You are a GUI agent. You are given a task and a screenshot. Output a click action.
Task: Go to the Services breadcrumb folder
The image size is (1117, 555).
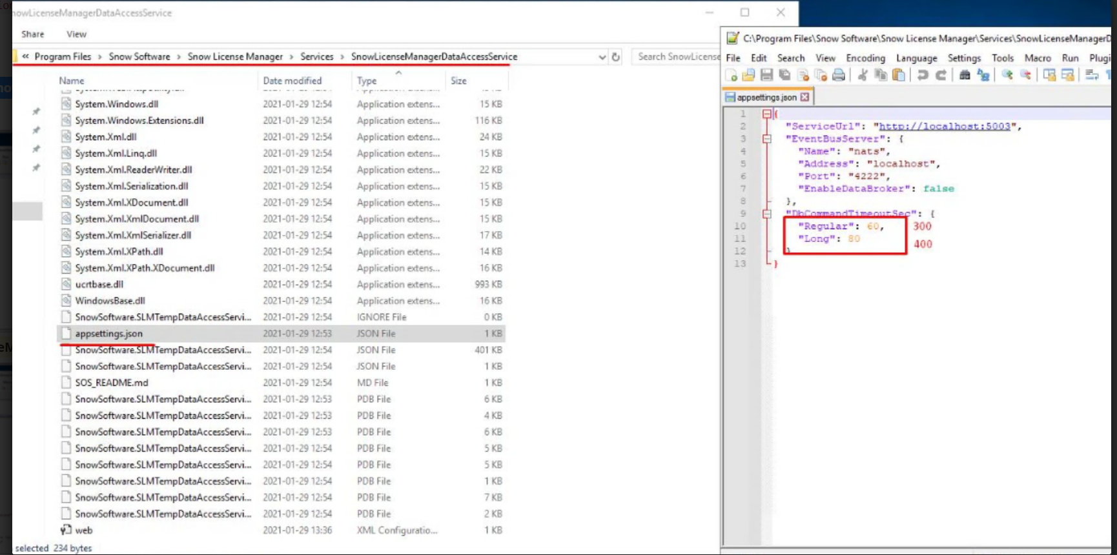point(316,57)
